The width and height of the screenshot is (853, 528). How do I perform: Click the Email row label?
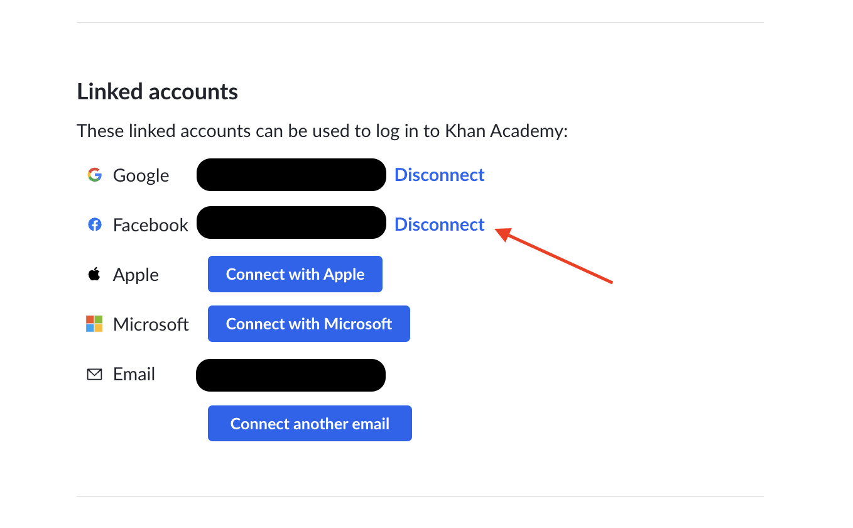click(x=134, y=374)
